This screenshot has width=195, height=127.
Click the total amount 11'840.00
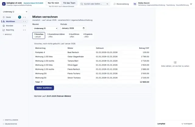click(144, 82)
